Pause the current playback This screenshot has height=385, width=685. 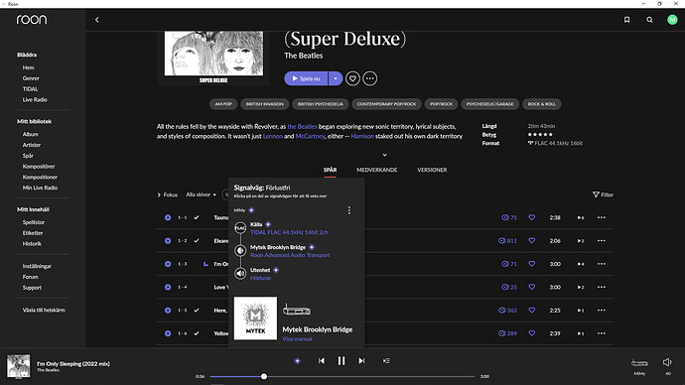(342, 361)
